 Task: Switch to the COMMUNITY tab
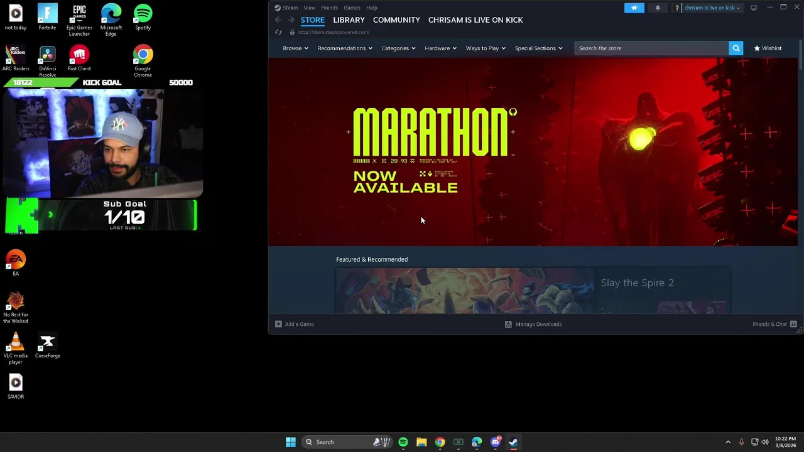coord(396,20)
